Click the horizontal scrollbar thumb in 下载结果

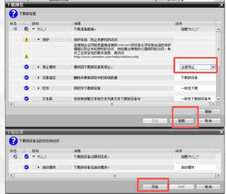click(x=115, y=176)
